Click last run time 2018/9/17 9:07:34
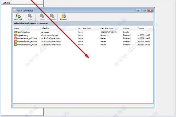The image size is (176, 117). click(109, 32)
